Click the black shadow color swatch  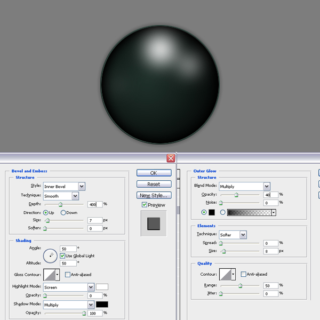click(x=102, y=305)
